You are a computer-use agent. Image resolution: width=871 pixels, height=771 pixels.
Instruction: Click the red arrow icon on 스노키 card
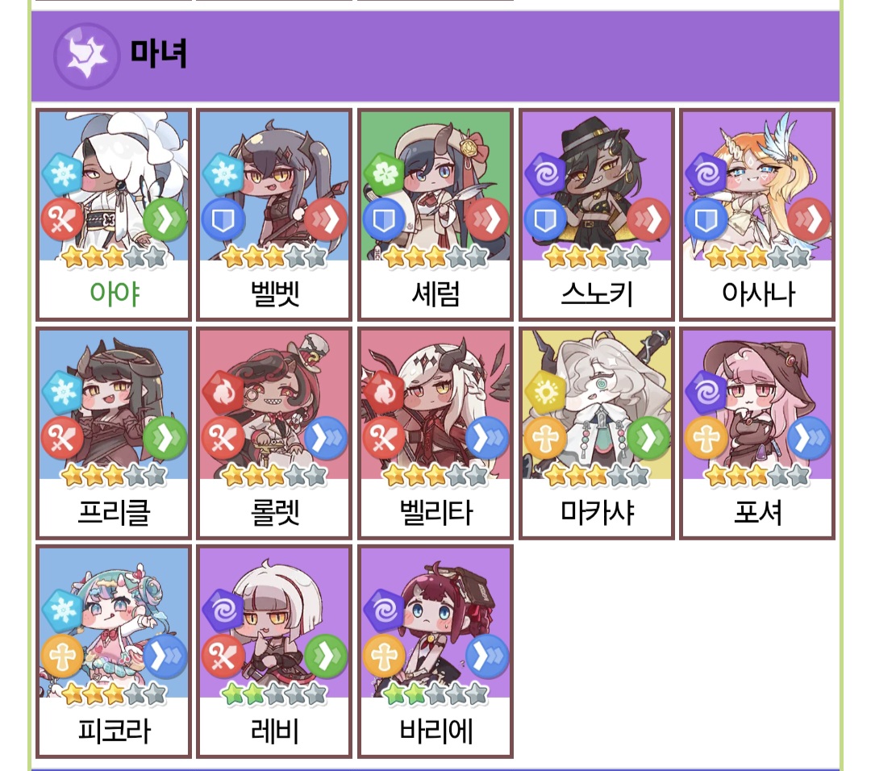[648, 219]
